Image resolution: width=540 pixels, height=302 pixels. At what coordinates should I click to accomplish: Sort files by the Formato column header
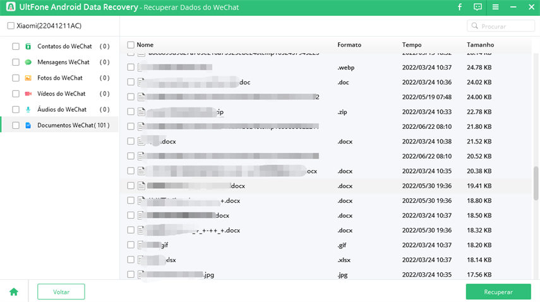349,45
